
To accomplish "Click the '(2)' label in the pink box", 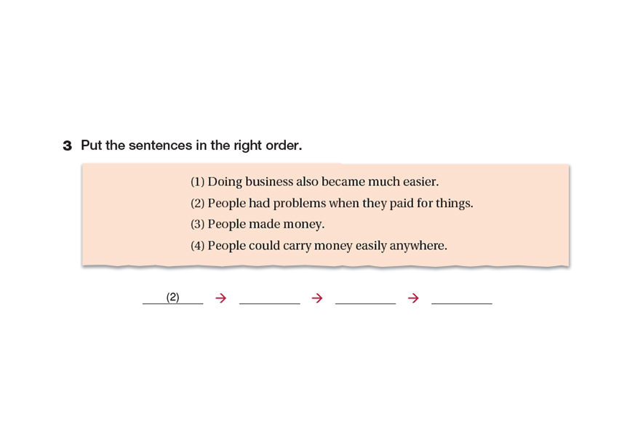I will (198, 204).
